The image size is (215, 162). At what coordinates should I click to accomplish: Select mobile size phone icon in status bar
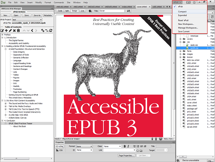(152, 139)
